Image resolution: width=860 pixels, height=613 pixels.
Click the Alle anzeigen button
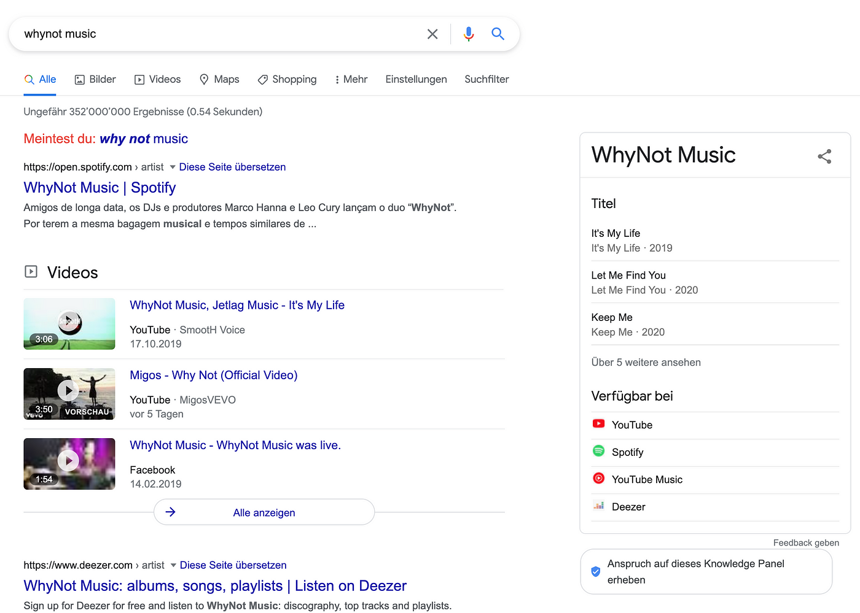click(264, 512)
